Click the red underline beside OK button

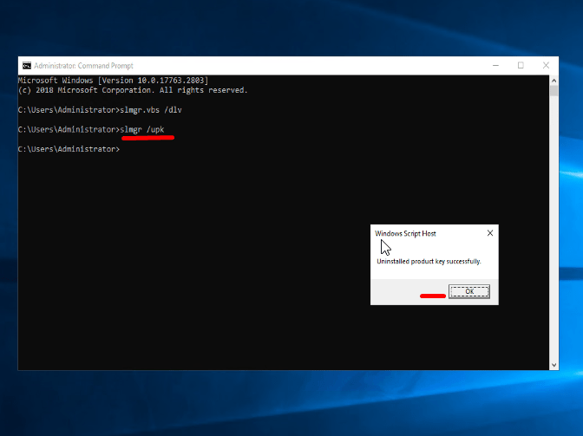(432, 296)
